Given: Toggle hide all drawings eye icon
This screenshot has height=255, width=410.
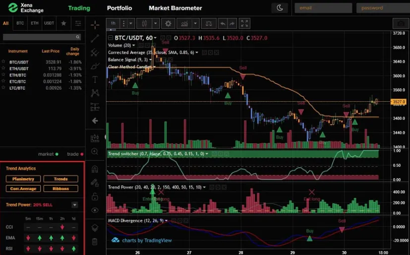Looking at the screenshot, I should [x=95, y=210].
